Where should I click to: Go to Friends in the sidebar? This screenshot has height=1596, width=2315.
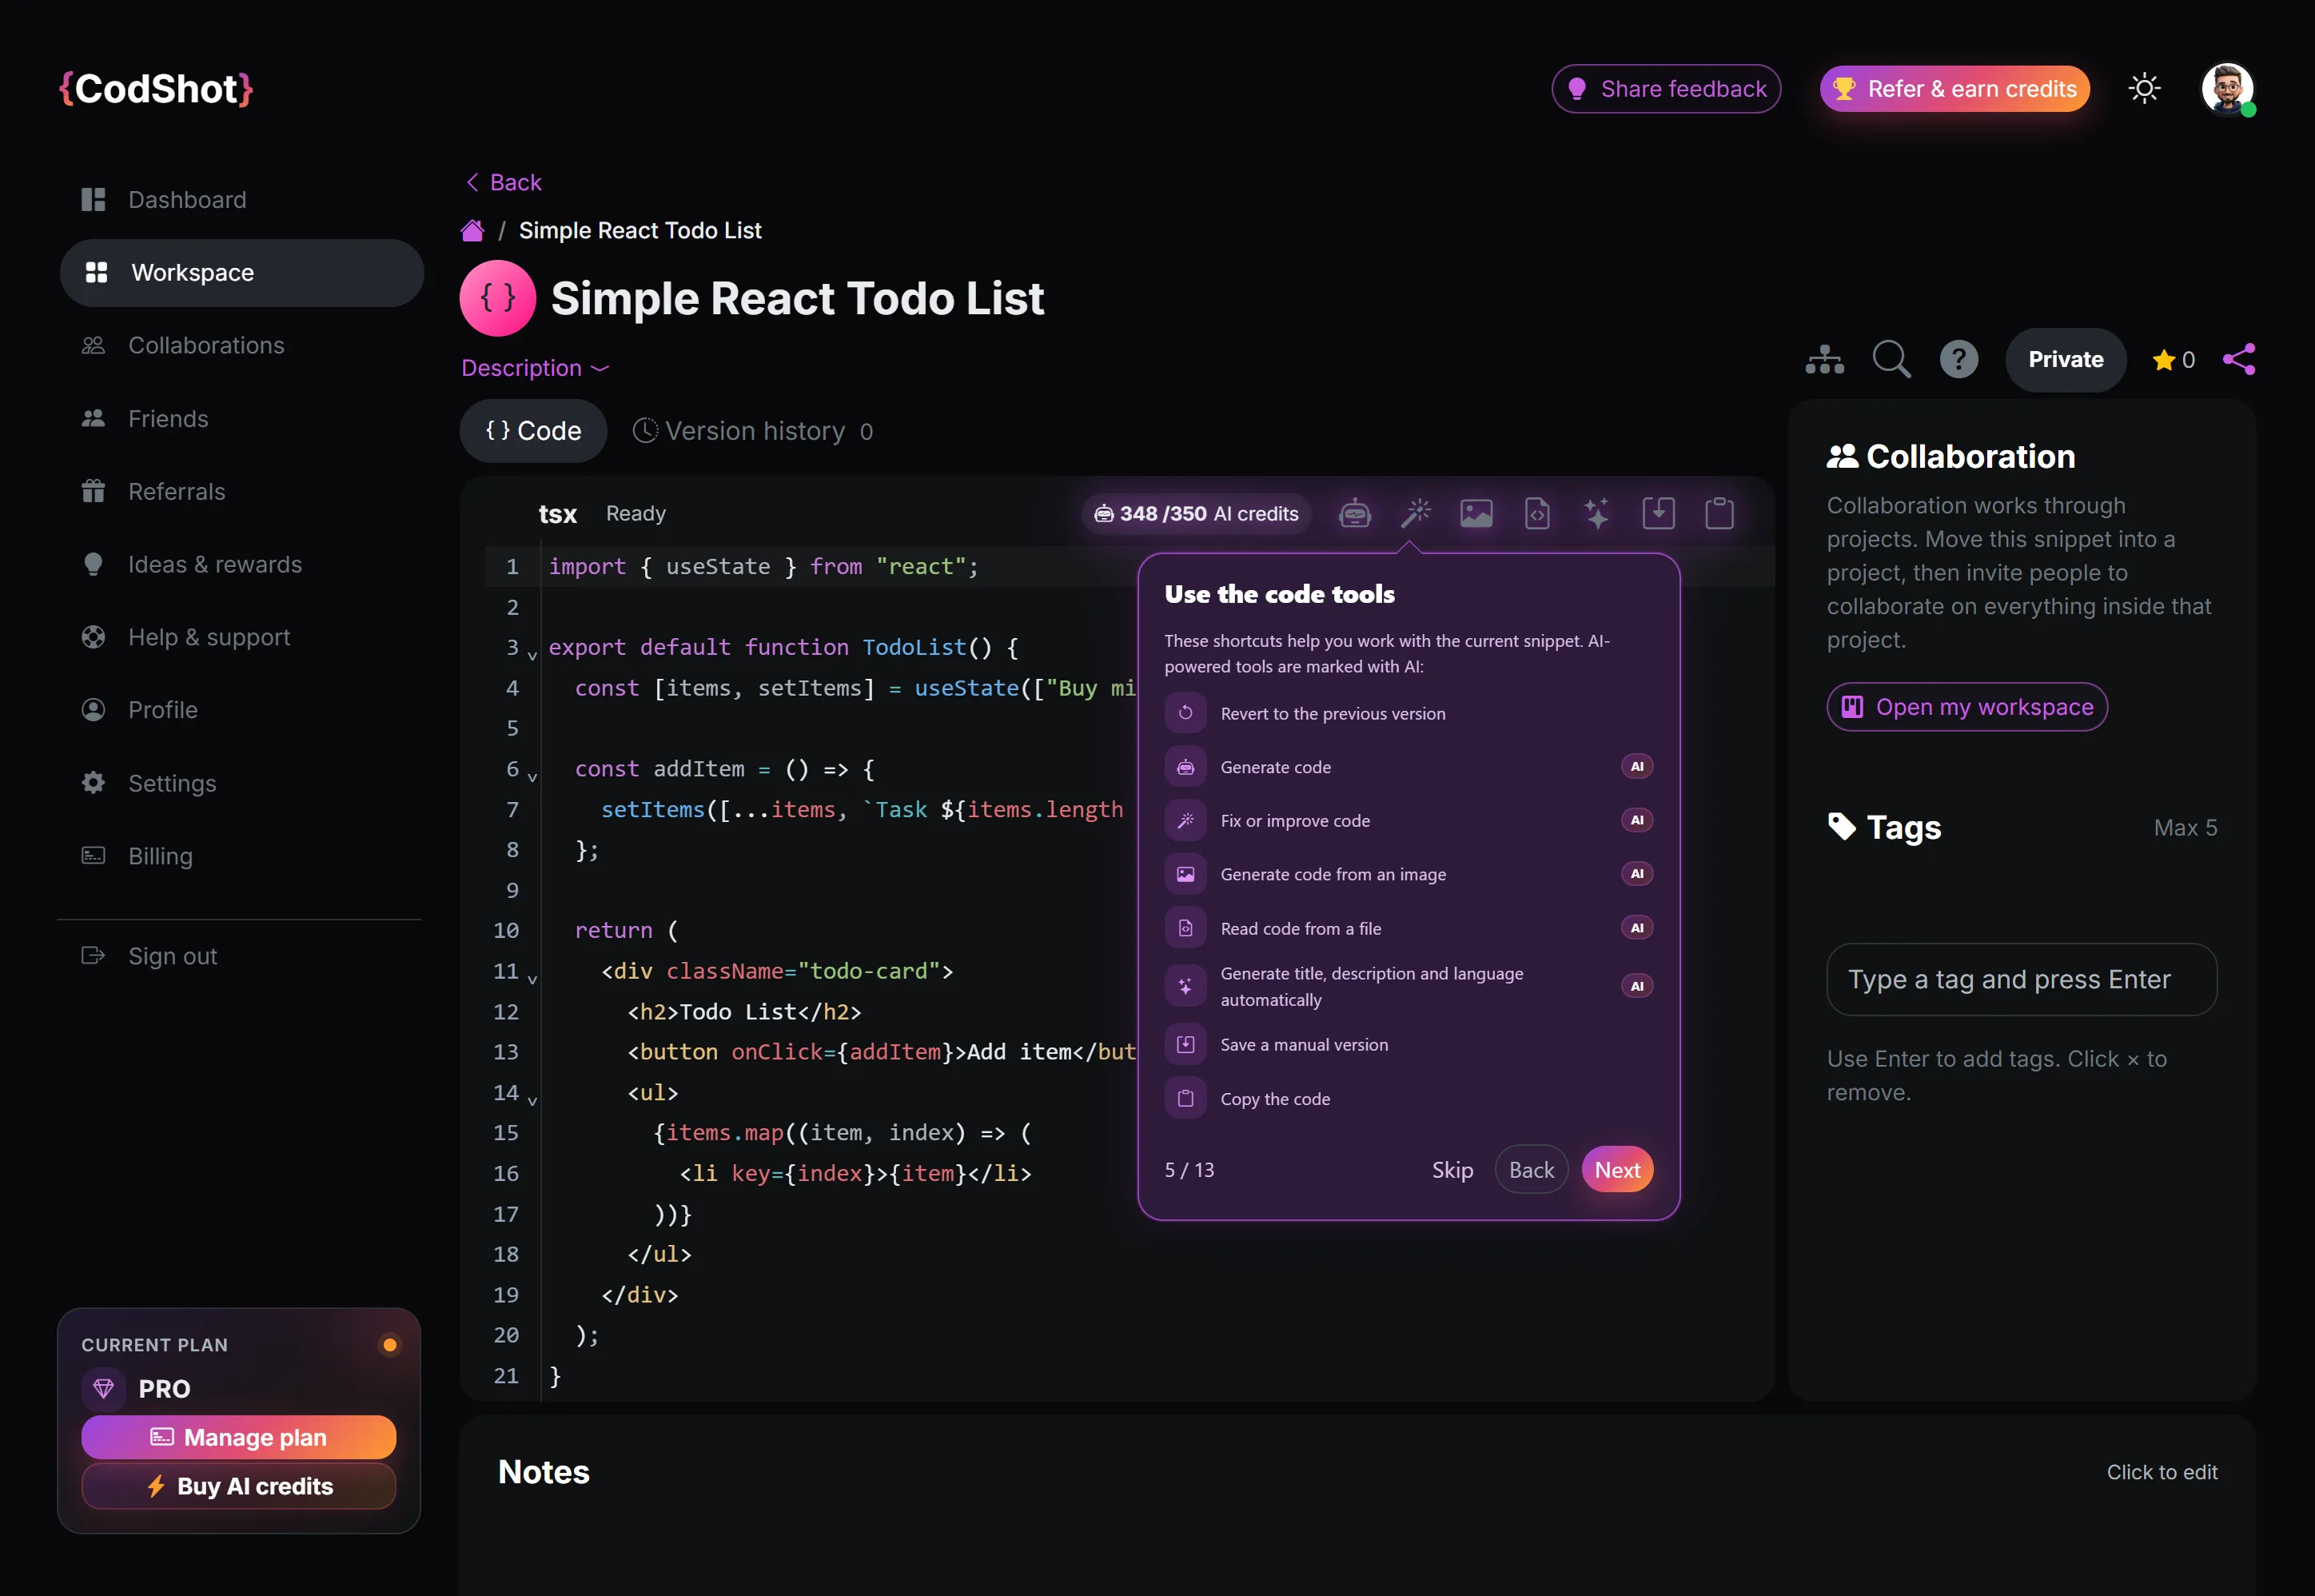[x=241, y=419]
